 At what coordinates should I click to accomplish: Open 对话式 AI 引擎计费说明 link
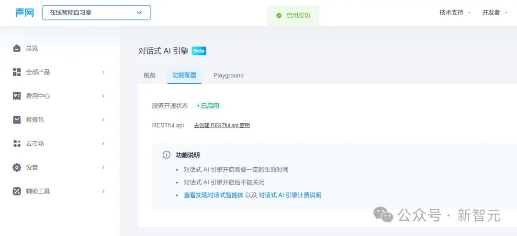click(290, 195)
